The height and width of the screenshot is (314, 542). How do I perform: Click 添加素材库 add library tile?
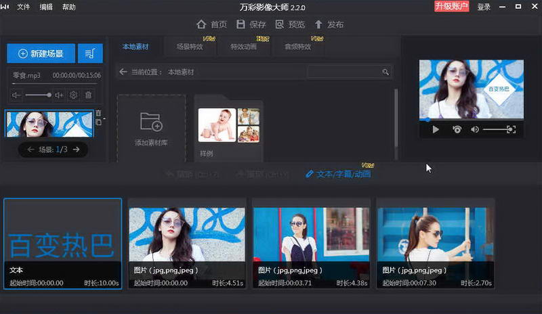(x=151, y=128)
